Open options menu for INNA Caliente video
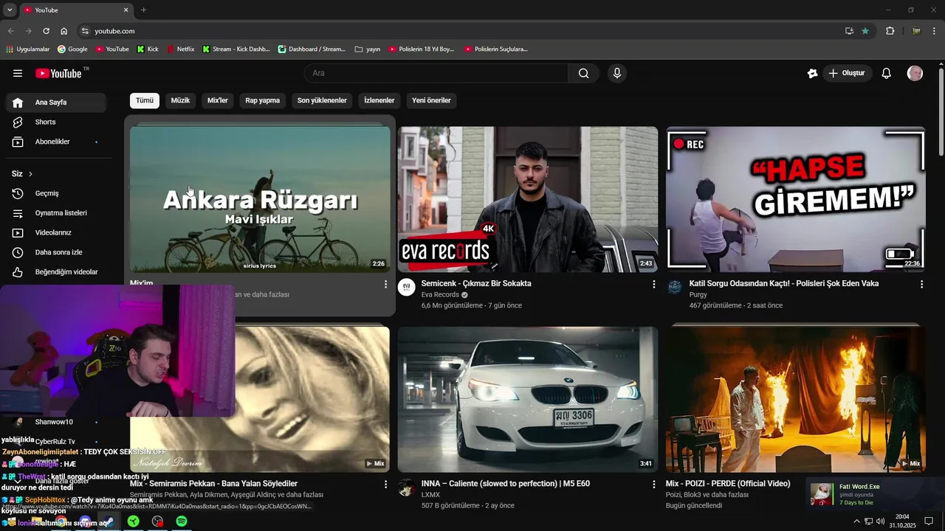This screenshot has width=945, height=531. pyautogui.click(x=653, y=485)
